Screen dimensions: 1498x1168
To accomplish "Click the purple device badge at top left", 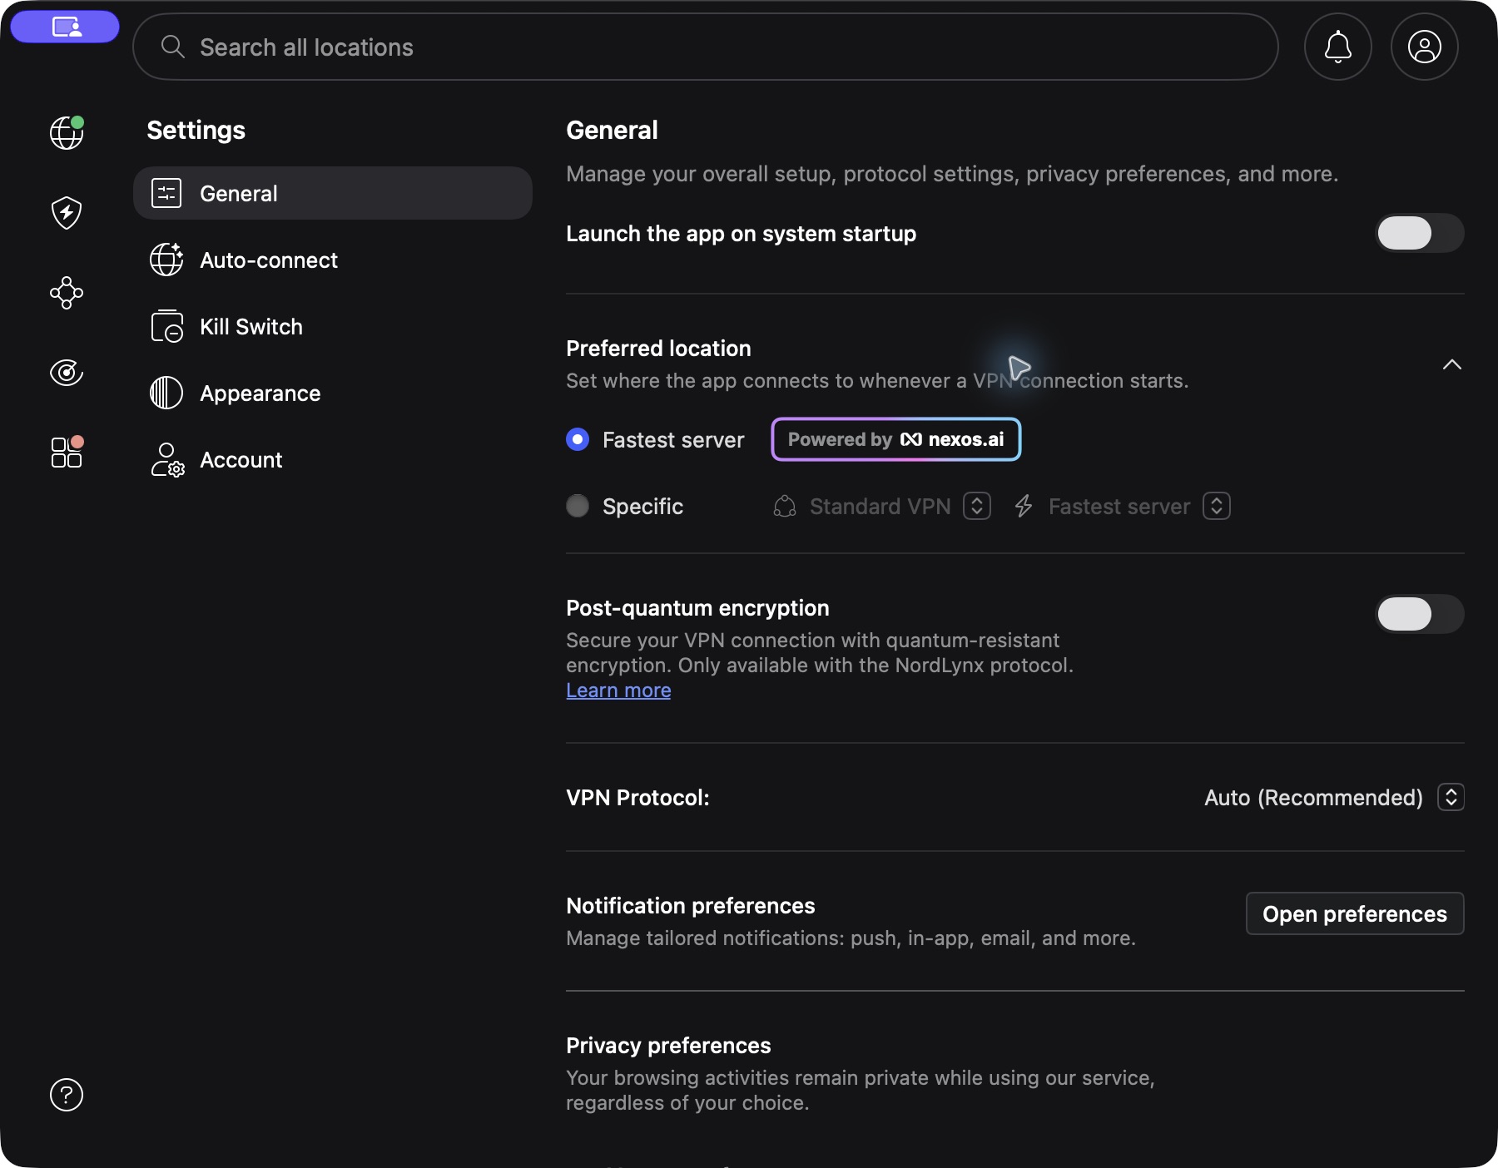I will point(65,27).
